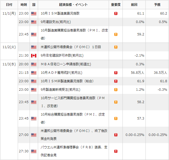169x160 pixels.
Task: Click the previous value 56.8万人
Action: (x=138, y=73)
